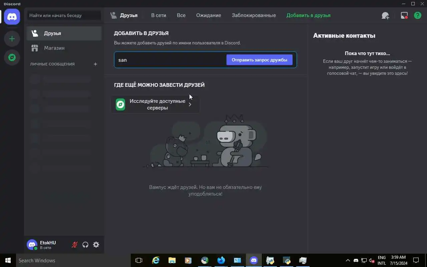This screenshot has width=427, height=267.
Task: Click the Отправить запрос дружбы button
Action: pos(260,60)
